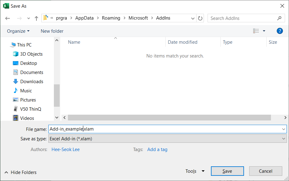Click the search magnifier icon
Image resolution: width=289 pixels, height=181 pixels.
[280, 18]
